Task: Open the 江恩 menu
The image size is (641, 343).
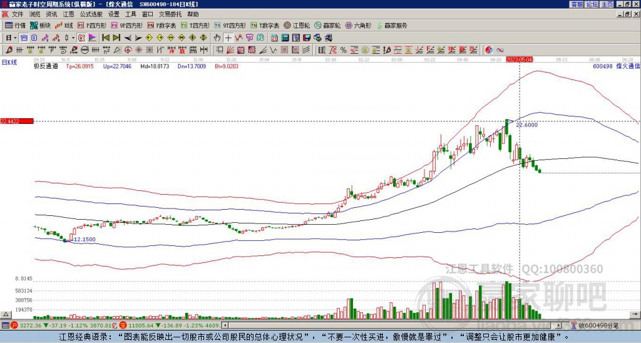Action: (68, 14)
